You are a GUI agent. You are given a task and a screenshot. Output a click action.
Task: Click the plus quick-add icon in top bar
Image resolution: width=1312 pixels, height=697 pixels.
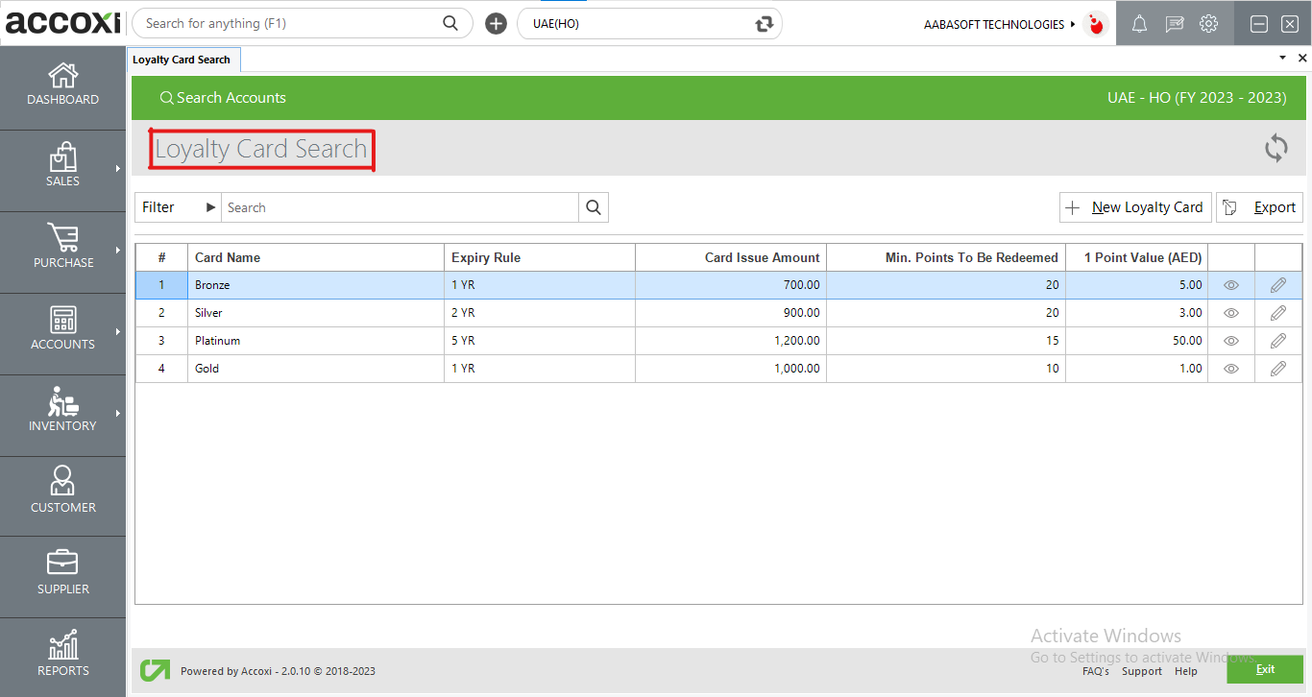tap(496, 24)
